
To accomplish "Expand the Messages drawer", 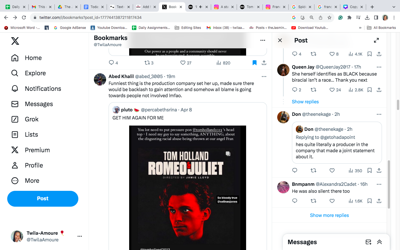I will [x=379, y=242].
